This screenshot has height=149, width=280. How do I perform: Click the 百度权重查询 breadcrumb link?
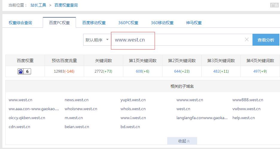pos(66,5)
